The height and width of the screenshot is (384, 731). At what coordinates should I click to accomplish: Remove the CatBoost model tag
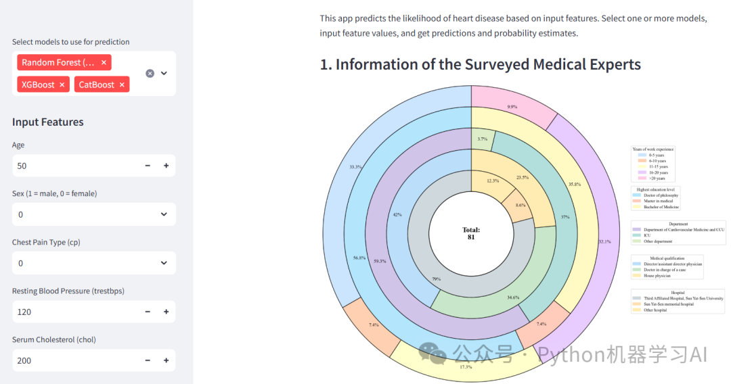(122, 85)
